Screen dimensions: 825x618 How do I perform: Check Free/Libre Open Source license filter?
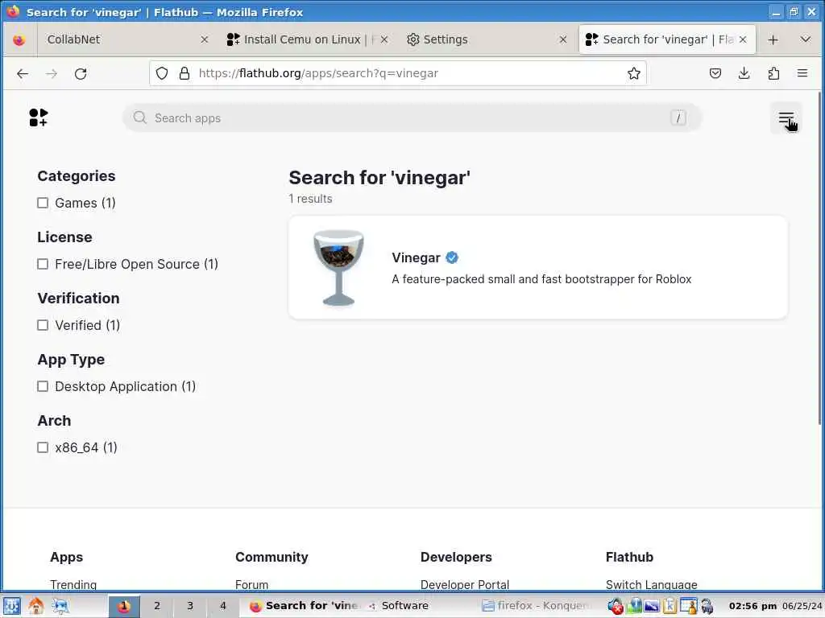(43, 264)
